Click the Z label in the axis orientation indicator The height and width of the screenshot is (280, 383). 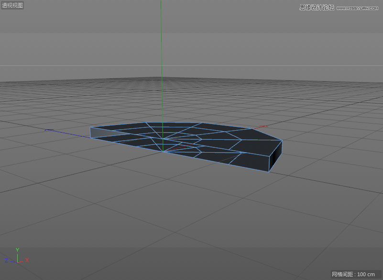coord(6,261)
